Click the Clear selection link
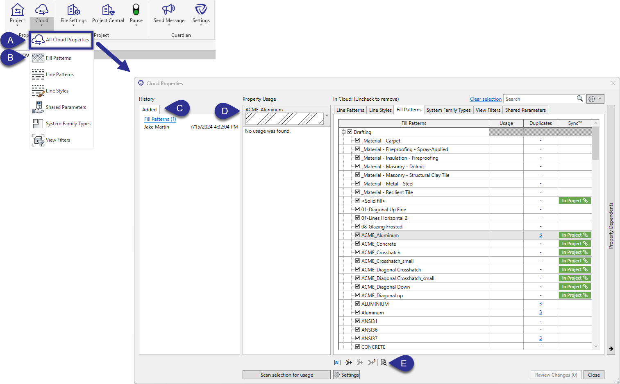 (485, 99)
